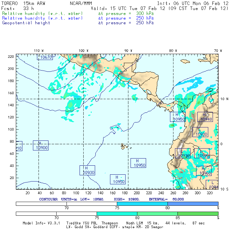Click the '10670' contour label box
Screen dimensions: 230x230
tap(45, 57)
